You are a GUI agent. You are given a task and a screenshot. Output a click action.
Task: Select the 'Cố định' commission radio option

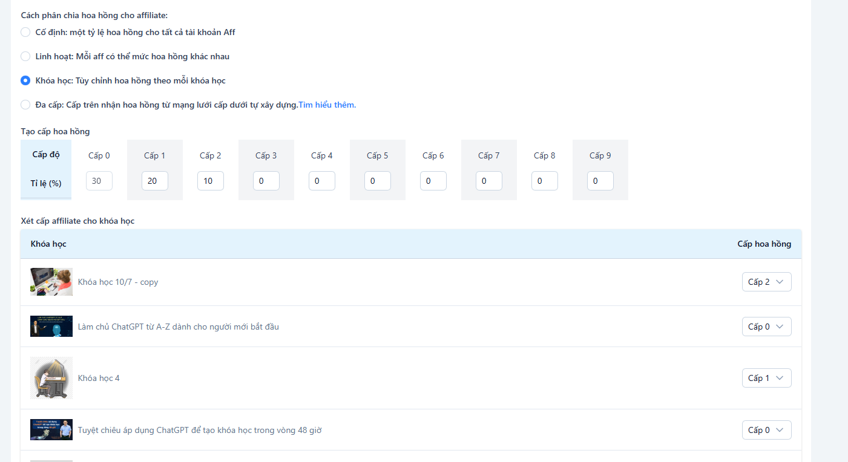pos(25,32)
